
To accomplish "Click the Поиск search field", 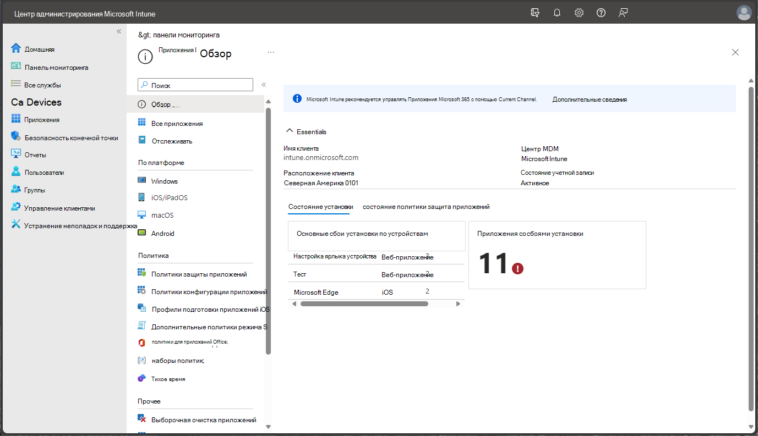I will pos(195,85).
